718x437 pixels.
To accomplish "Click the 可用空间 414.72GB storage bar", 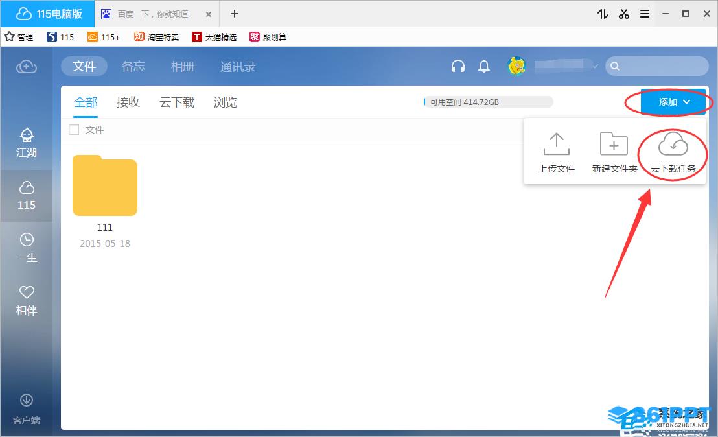I will click(x=488, y=102).
